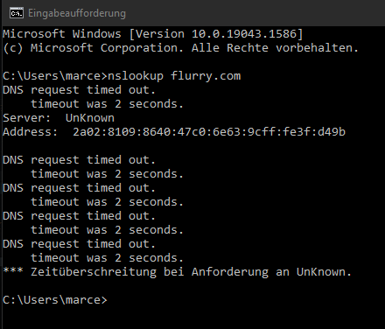385x329 pixels.
Task: Click the flurry.com domain in the command
Action: [206, 76]
